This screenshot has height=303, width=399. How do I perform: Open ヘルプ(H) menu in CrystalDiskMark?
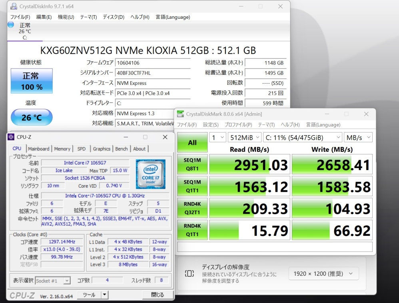(290, 124)
